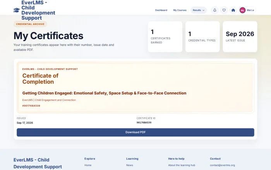Click the Getting Children Engaged course title
271x170 pixels.
104,93
